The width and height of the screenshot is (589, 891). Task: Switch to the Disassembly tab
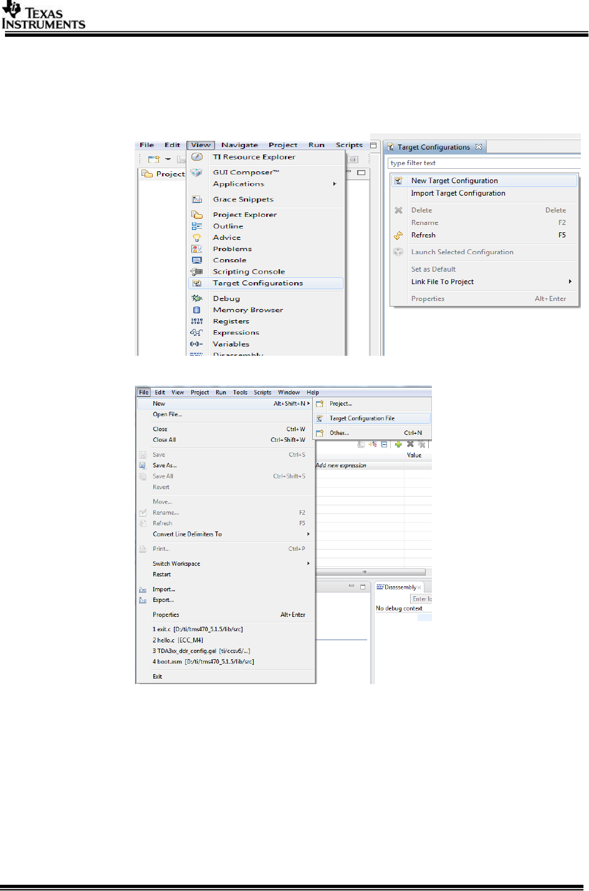(400, 588)
